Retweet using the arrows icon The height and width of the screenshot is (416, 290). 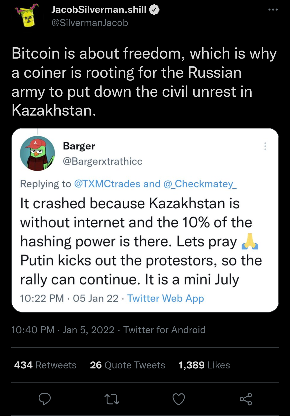pos(111,399)
